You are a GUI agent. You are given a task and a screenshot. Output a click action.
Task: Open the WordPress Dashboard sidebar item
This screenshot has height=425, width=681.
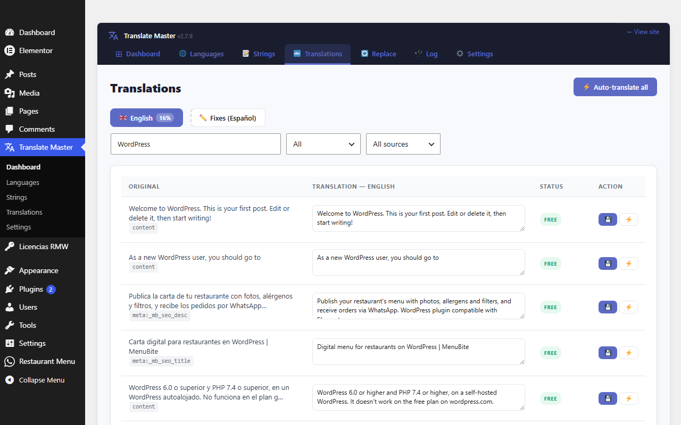43,32
